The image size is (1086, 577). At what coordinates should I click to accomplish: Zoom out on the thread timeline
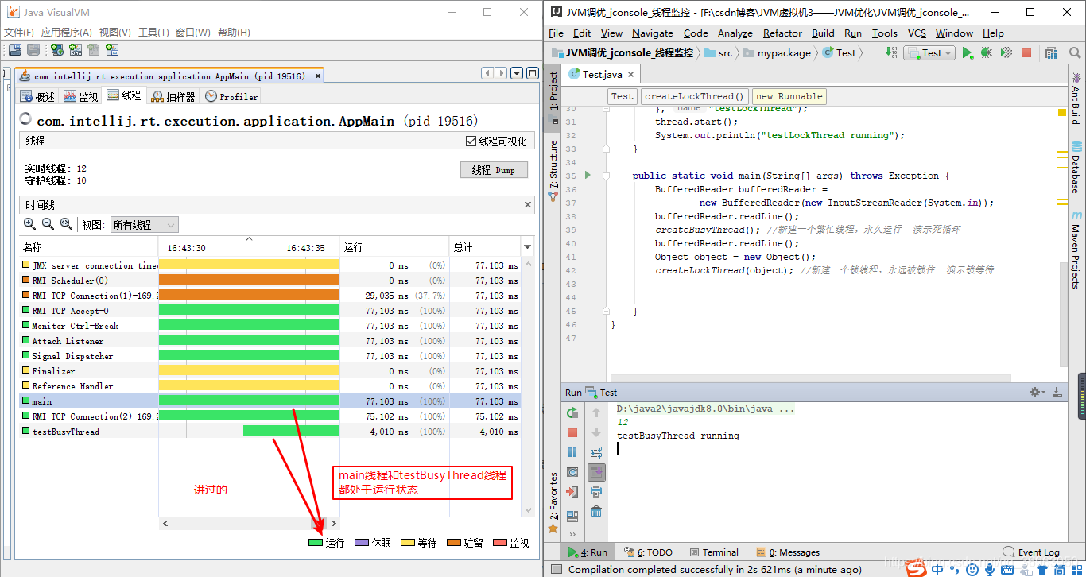click(48, 224)
